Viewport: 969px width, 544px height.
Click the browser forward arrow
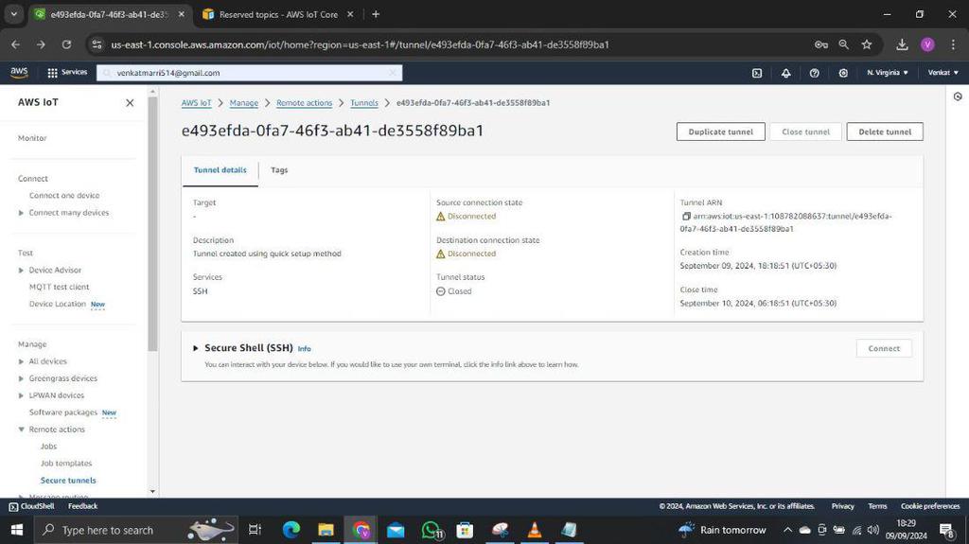(41, 44)
